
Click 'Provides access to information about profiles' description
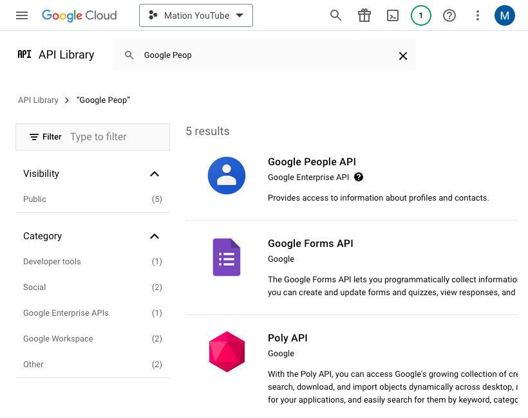(378, 197)
